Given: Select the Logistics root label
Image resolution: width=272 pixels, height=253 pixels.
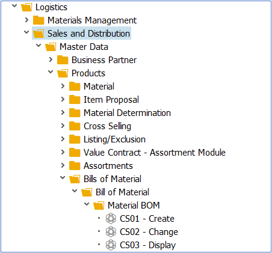Looking at the screenshot, I should 51,7.
